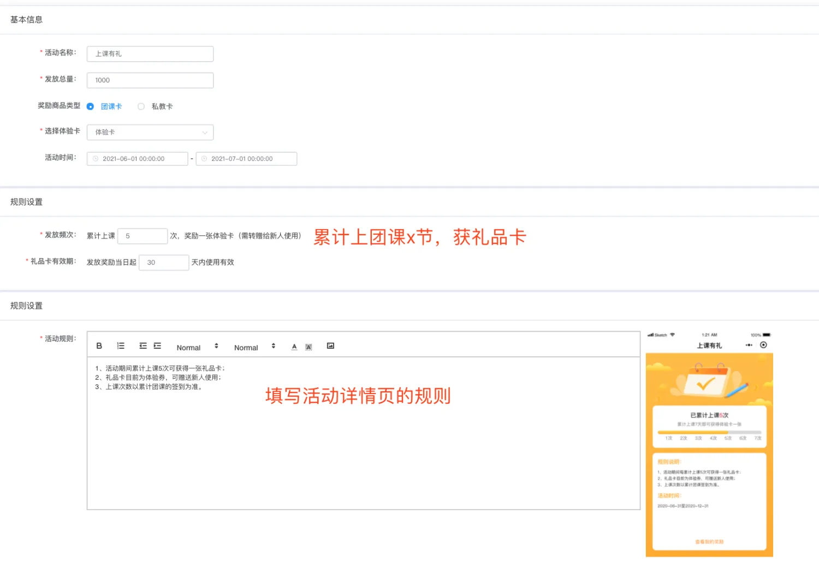This screenshot has height=561, width=819.
Task: Click the 累计上课 count input field
Action: click(x=143, y=236)
